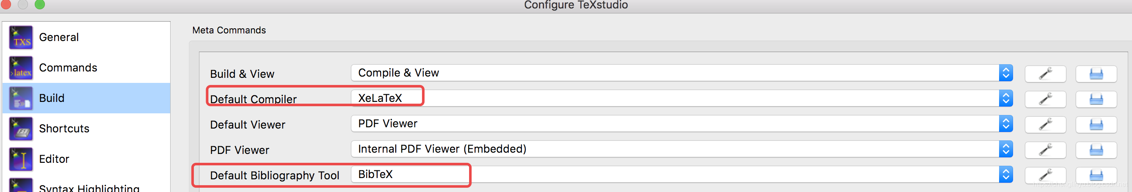
Task: Click reset icon for Build & View row
Action: coord(1096,73)
